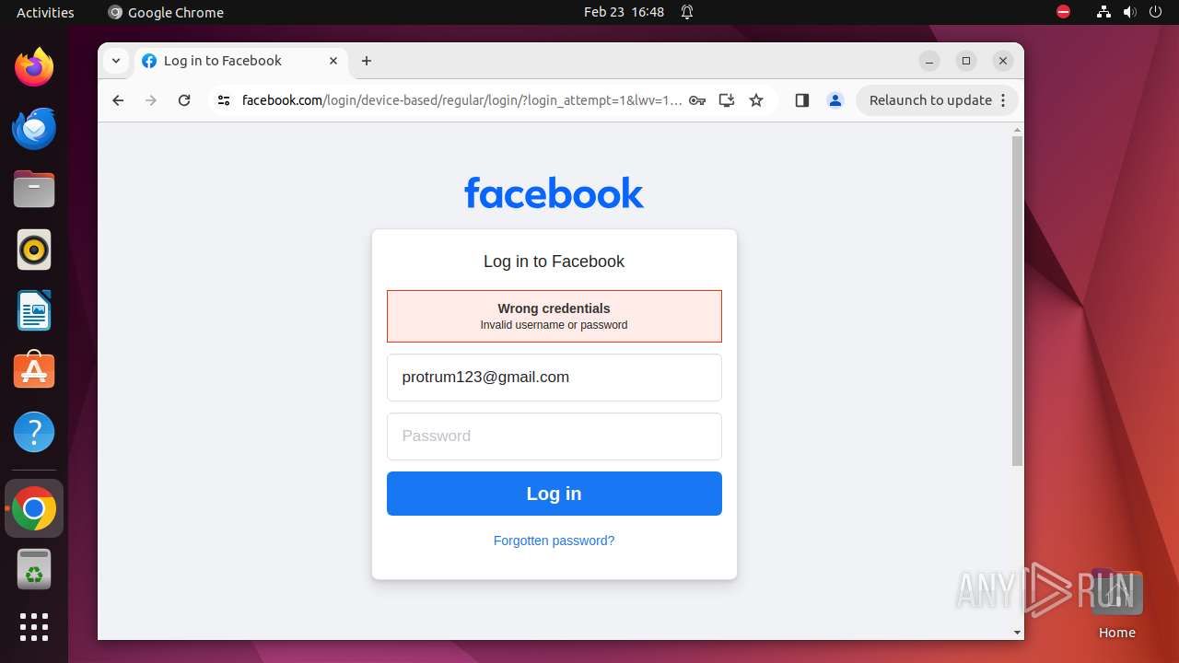The image size is (1179, 663).
Task: Open the volume icon in top bar
Action: [x=1129, y=12]
